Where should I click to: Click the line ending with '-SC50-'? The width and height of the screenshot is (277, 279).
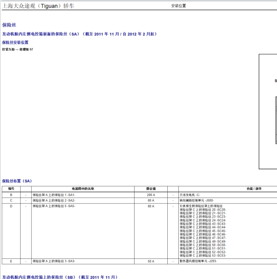(203, 245)
